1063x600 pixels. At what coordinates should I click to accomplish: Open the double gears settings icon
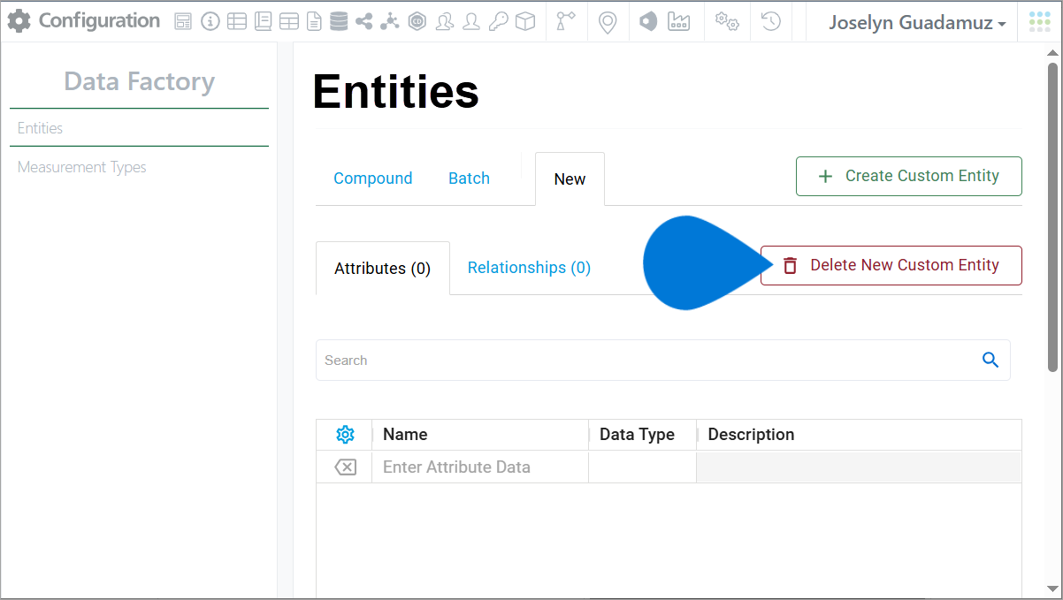point(727,22)
